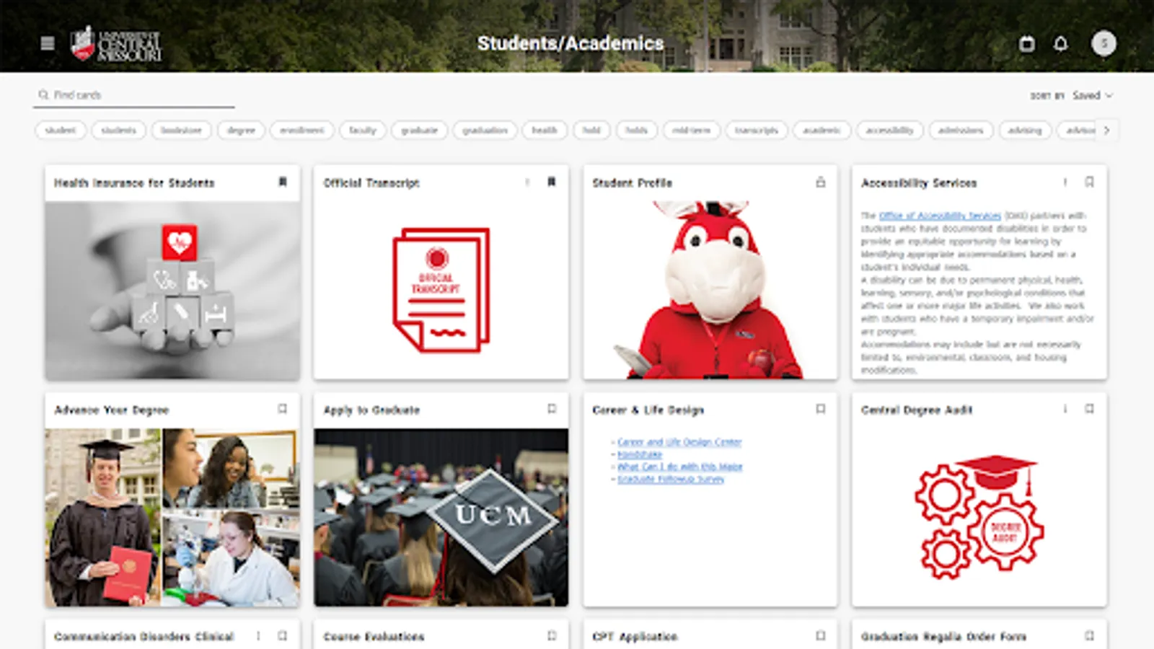The image size is (1154, 649).
Task: Open the Apply to Graduate UCM cap photo
Action: click(441, 518)
